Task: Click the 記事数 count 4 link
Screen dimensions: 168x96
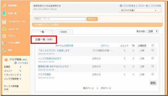Action: point(20,67)
